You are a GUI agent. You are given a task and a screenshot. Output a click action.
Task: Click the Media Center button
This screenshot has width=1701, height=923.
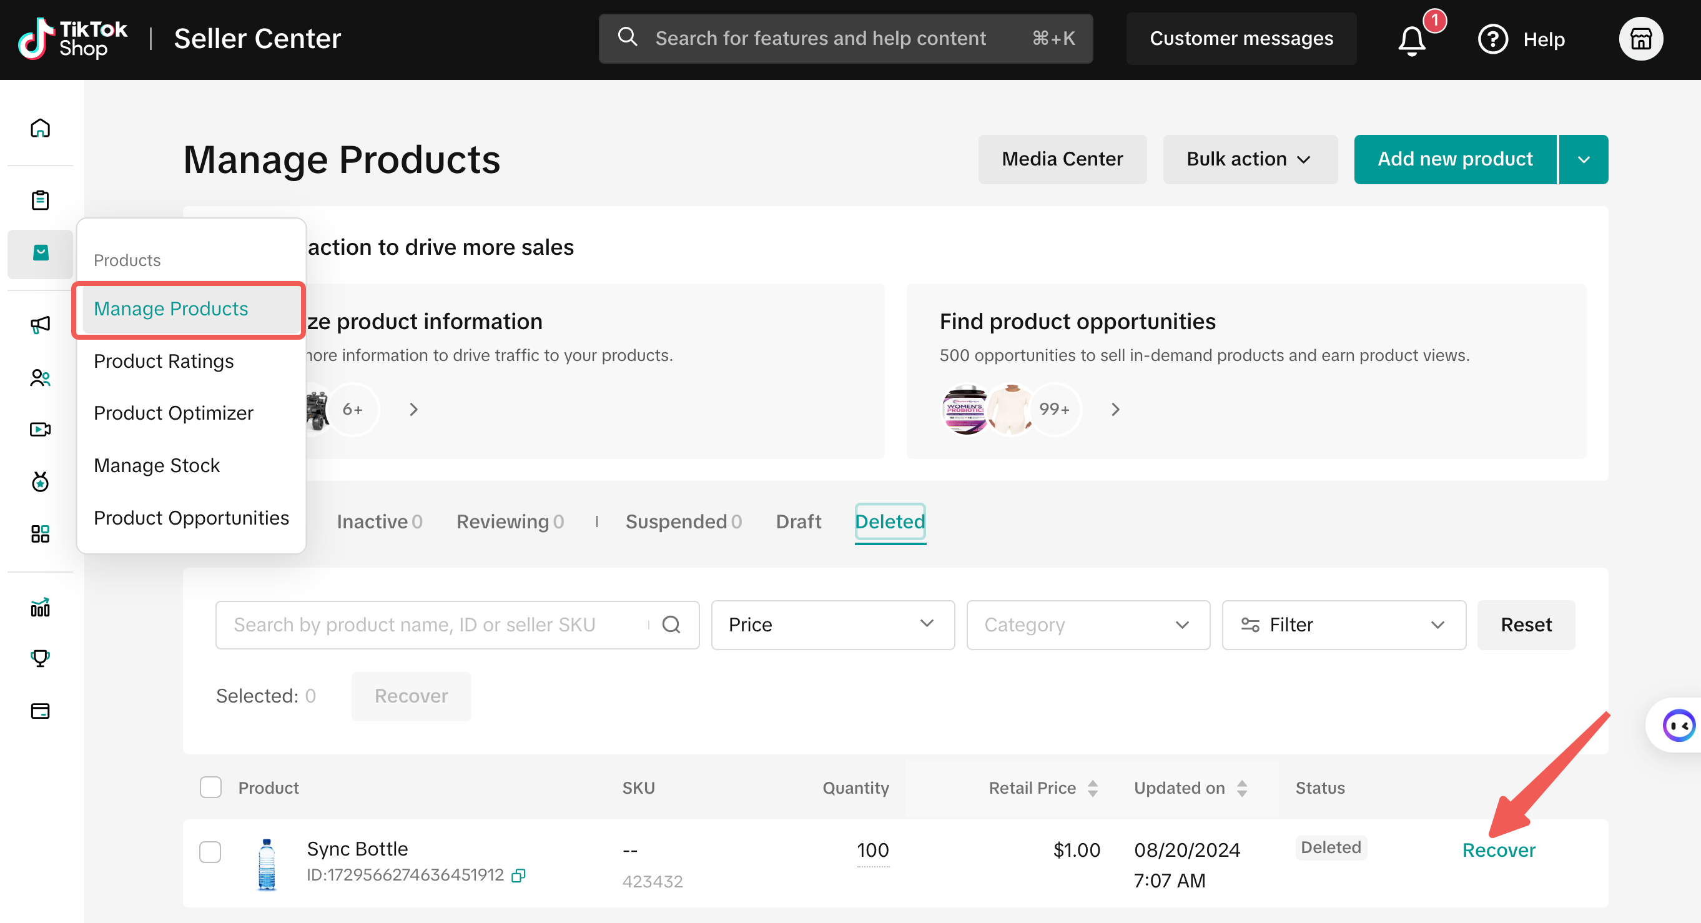click(x=1062, y=159)
